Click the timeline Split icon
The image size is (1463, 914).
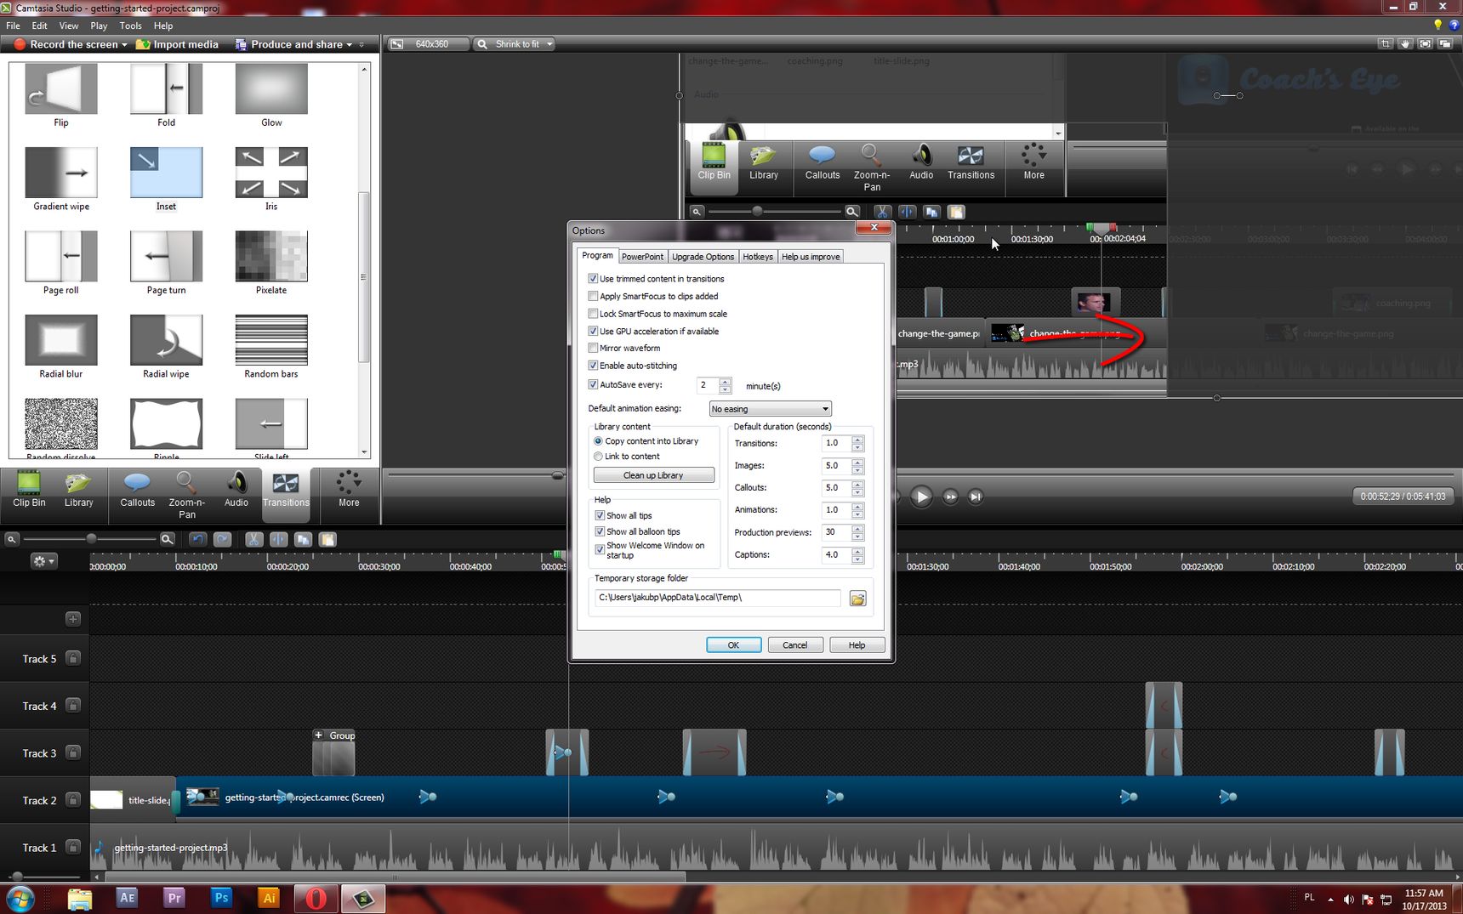[x=278, y=539]
